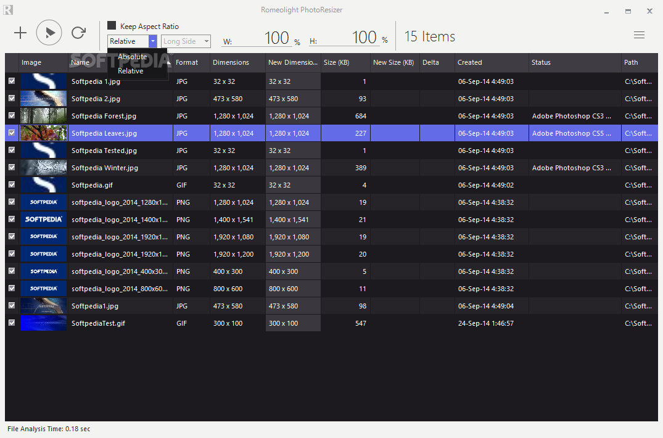The width and height of the screenshot is (663, 438).
Task: Uncheck the Softpedia Winter.jpg checkbox
Action: [x=12, y=167]
